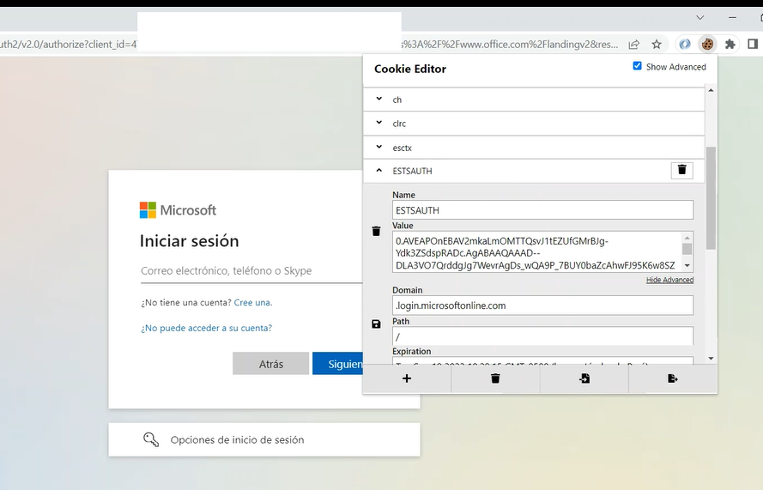Import cookies with the import icon
This screenshot has height=490, width=763.
pos(584,378)
